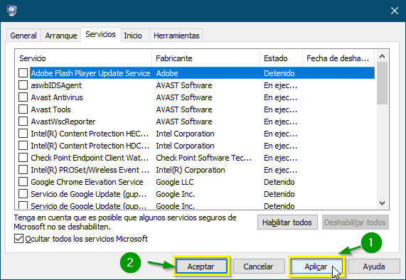Uncheck Ocultar todos los servicios Microsoft
This screenshot has height=280, width=406.
tap(18, 239)
